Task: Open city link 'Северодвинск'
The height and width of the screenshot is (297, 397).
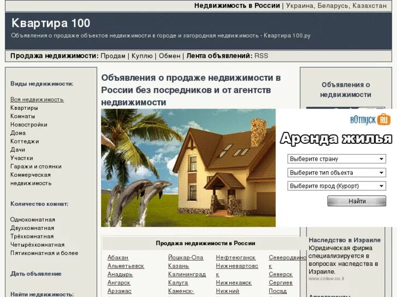Action: 287,262
